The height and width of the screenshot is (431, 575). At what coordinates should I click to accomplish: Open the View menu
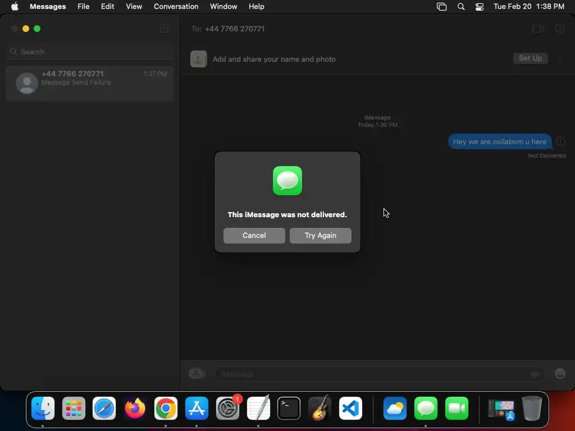134,6
